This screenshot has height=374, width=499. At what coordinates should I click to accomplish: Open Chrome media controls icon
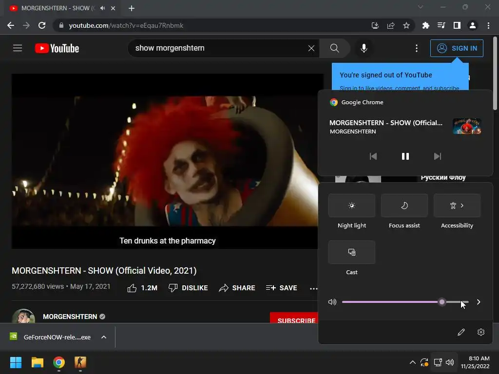[x=441, y=25]
